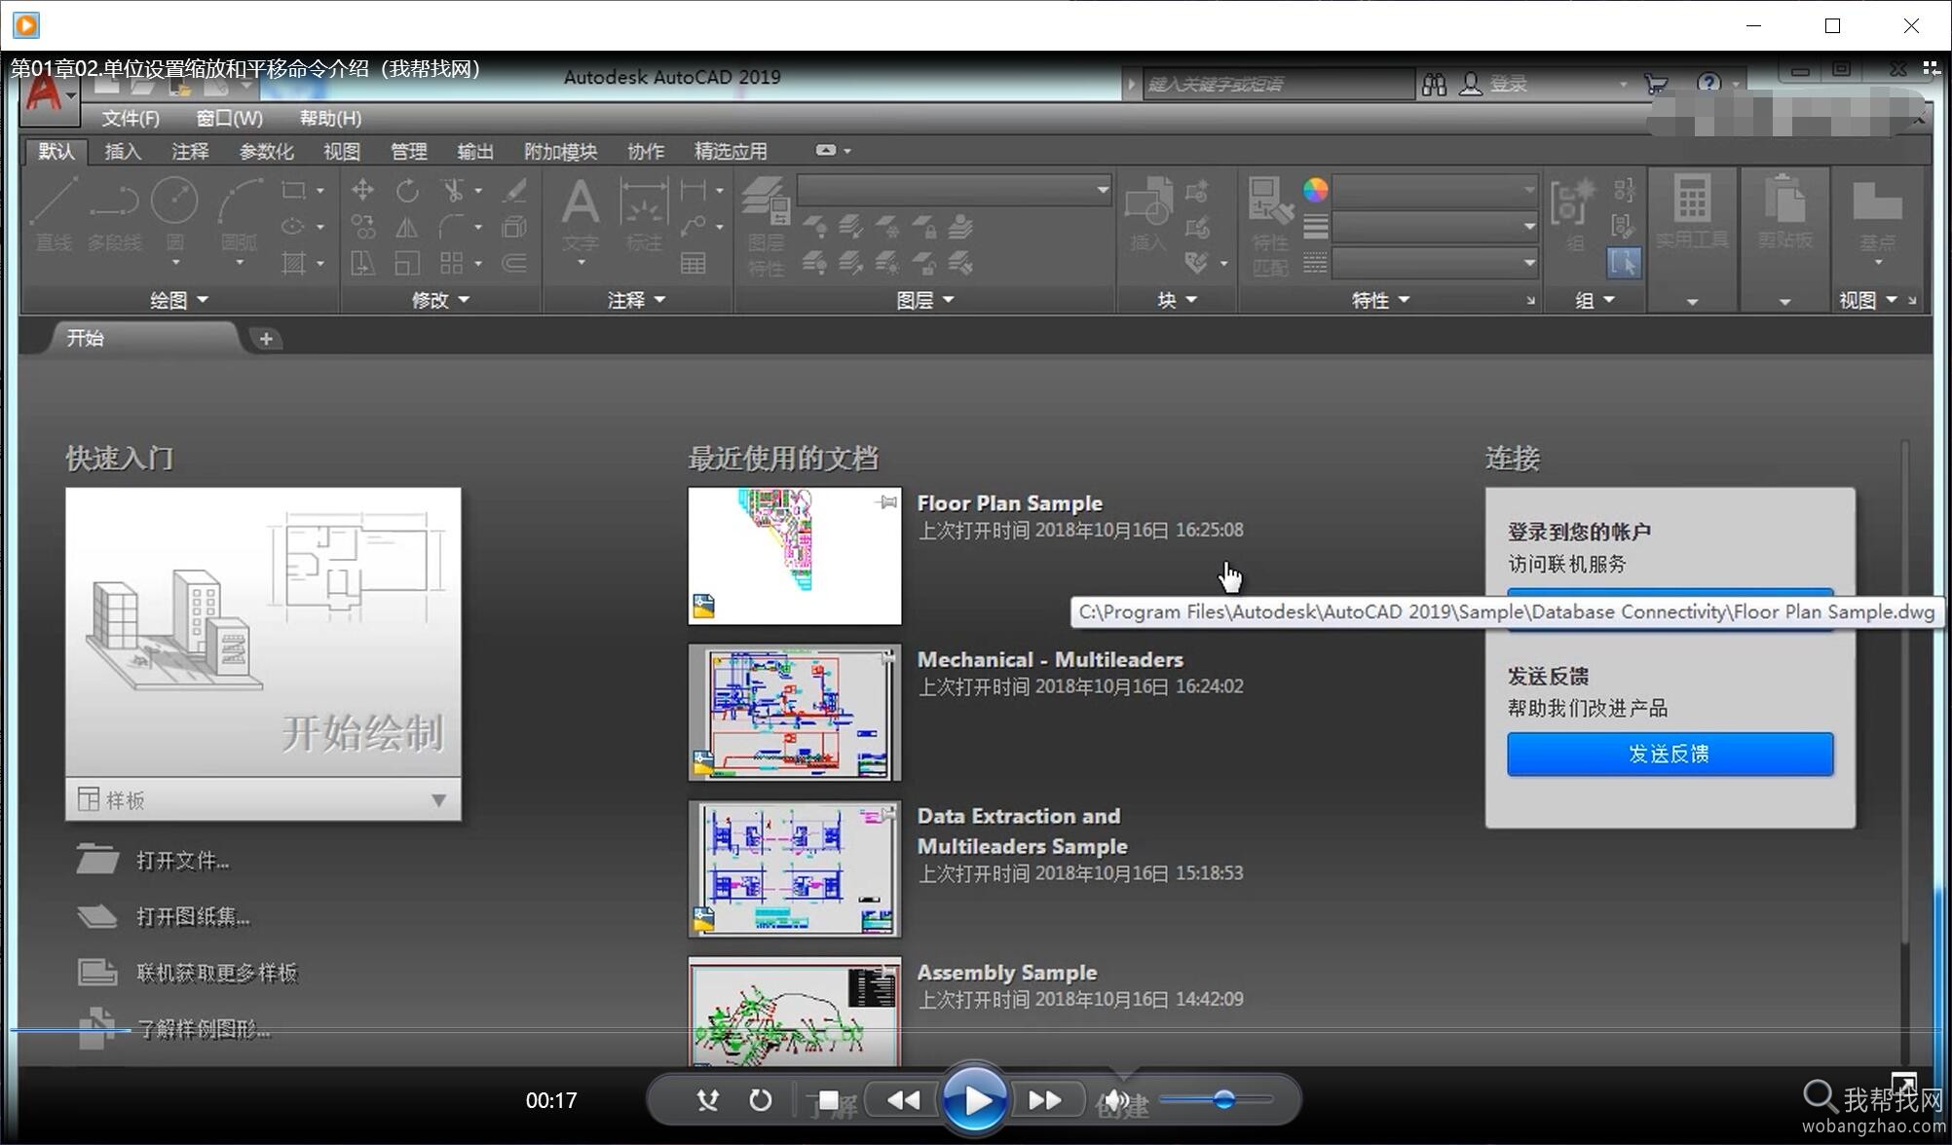Click the Dimension (标注) tool
The height and width of the screenshot is (1145, 1952).
(644, 214)
